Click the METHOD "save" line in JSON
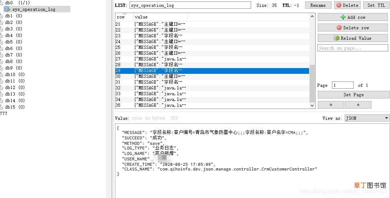The image size is (390, 198). 144,143
